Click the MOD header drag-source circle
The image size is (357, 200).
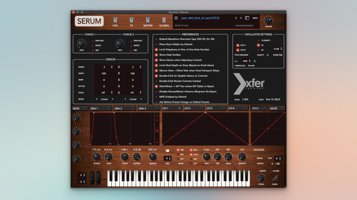85,108
